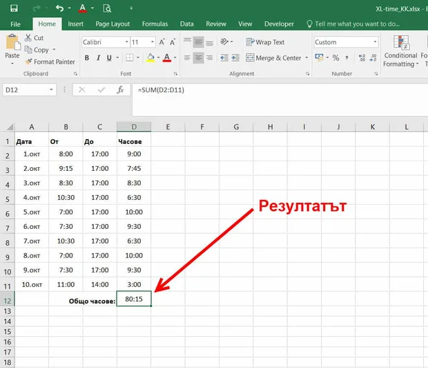The image size is (428, 368).
Task: Open the font size 11 dropdown
Action: pos(153,42)
